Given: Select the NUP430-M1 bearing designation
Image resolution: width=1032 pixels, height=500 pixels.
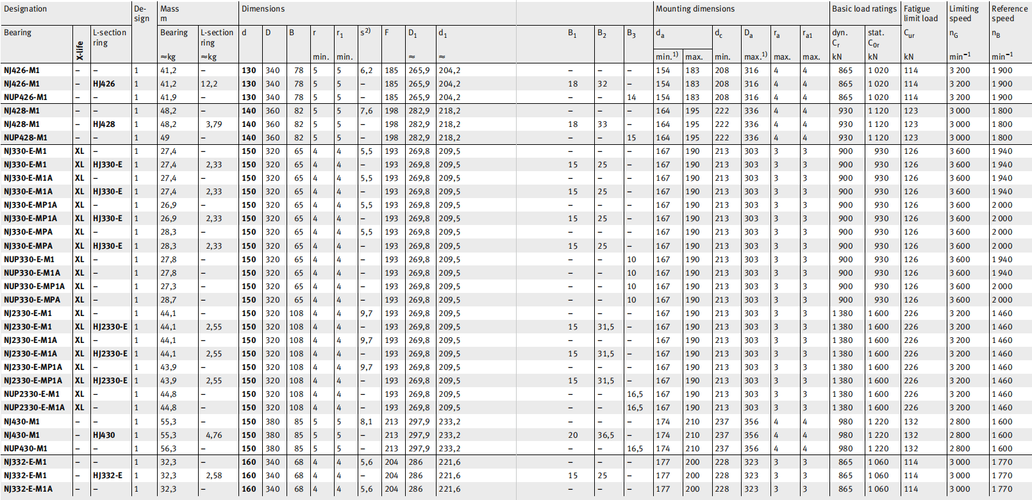Looking at the screenshot, I should (x=26, y=449).
